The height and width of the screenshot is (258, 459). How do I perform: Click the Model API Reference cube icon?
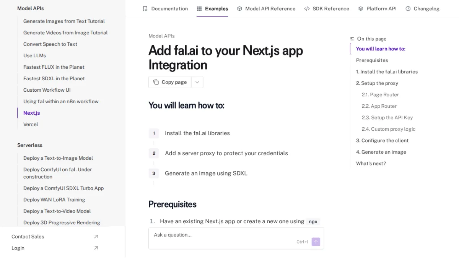click(239, 8)
